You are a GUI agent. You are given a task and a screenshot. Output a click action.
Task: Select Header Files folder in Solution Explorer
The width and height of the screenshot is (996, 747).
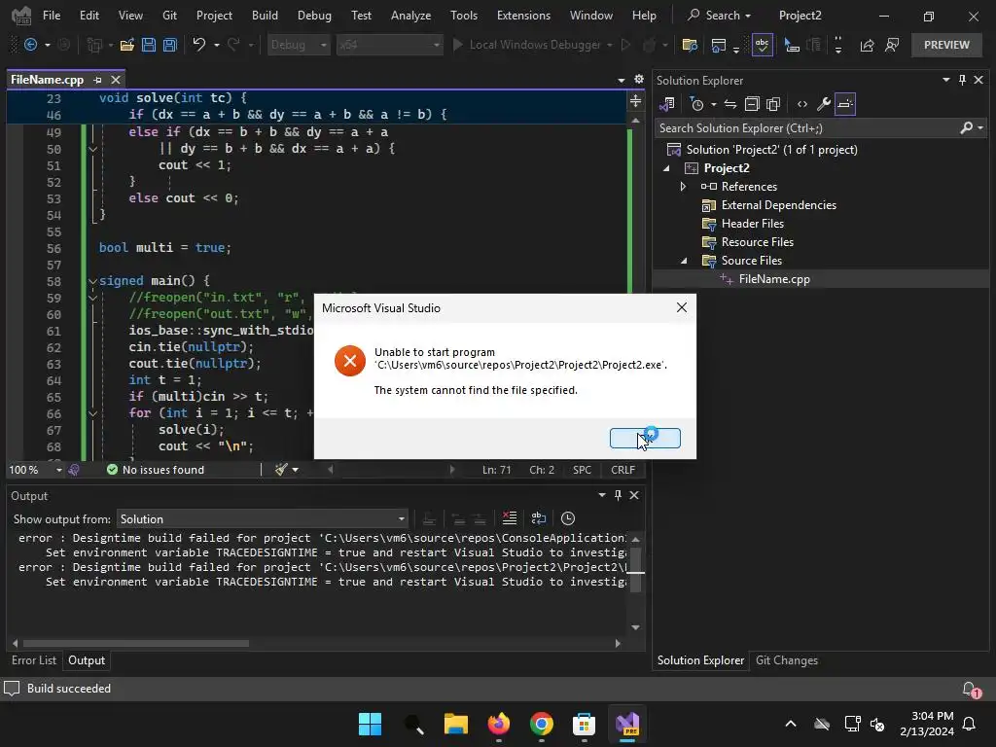tap(752, 224)
